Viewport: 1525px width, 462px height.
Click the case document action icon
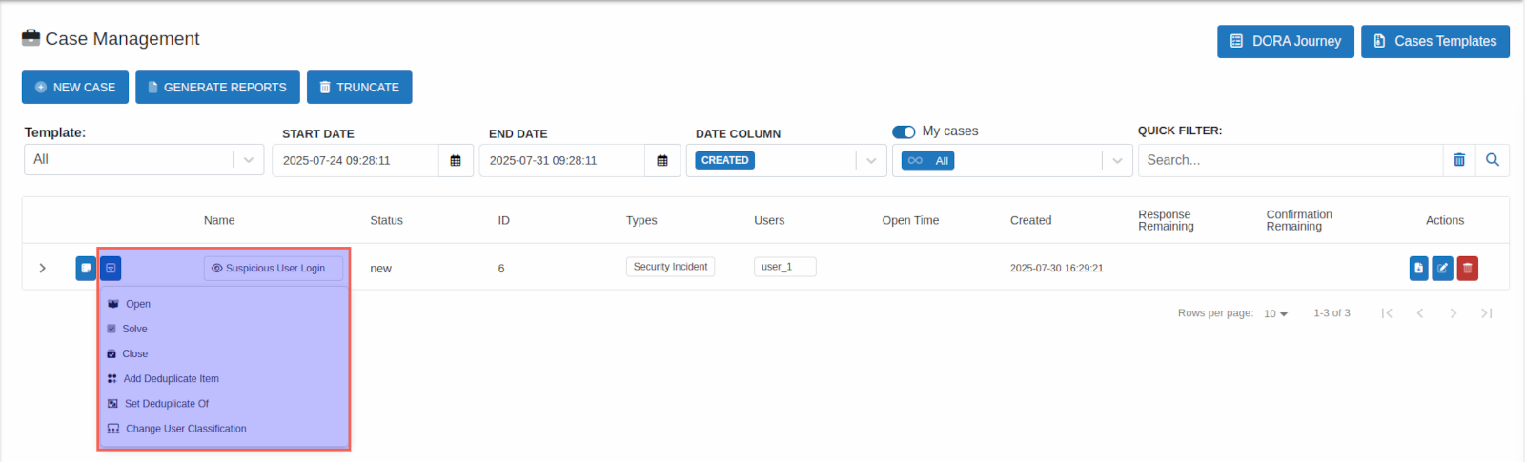pyautogui.click(x=1418, y=269)
